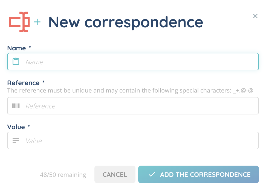Click the reference special characters hint text
The height and width of the screenshot is (196, 266).
130,91
